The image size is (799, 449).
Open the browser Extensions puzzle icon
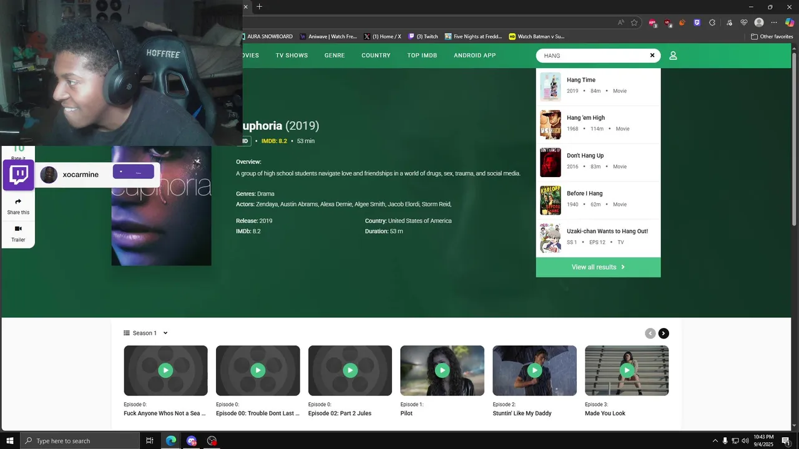(712, 22)
